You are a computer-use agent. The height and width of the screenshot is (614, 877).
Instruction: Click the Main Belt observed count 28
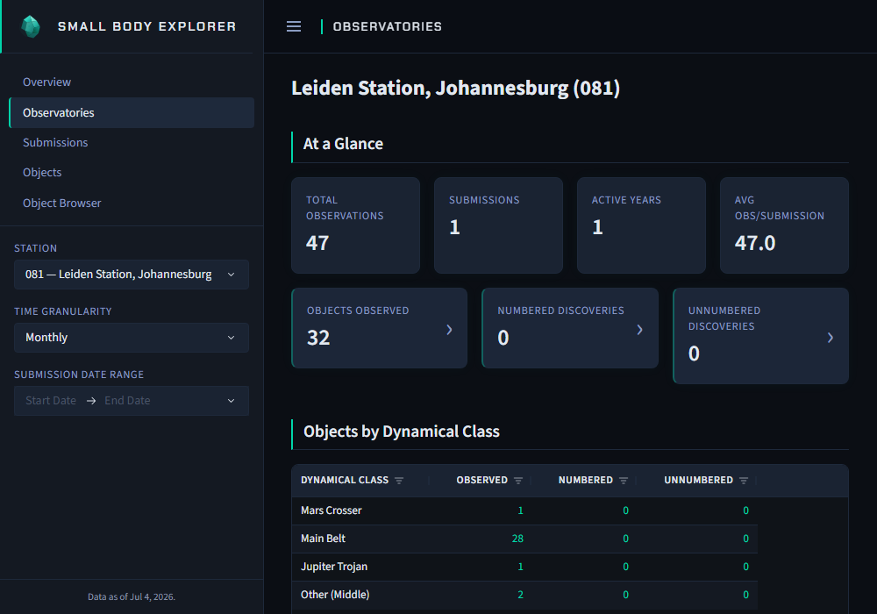517,539
